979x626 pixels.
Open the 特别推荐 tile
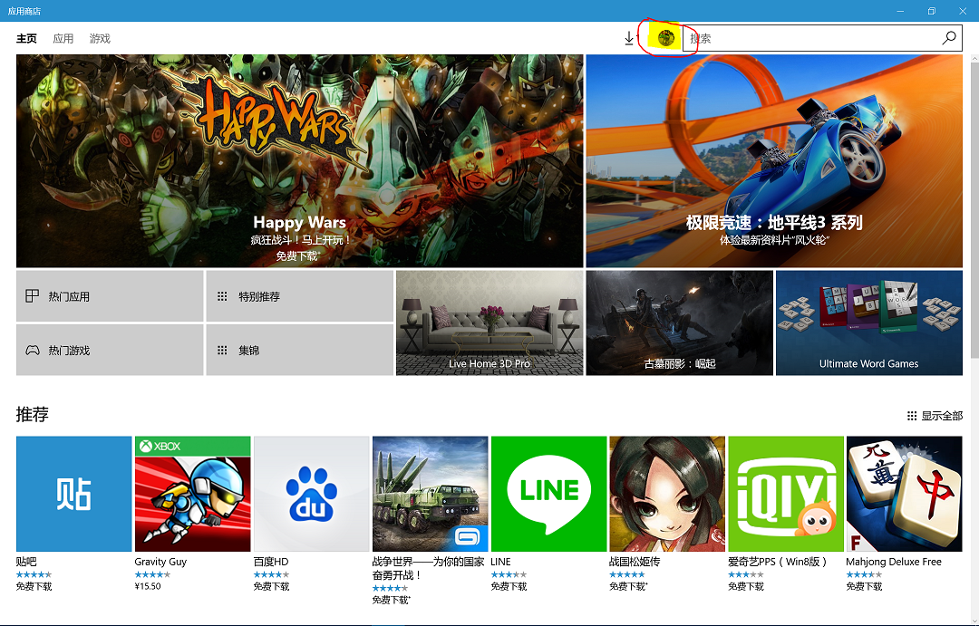[300, 296]
